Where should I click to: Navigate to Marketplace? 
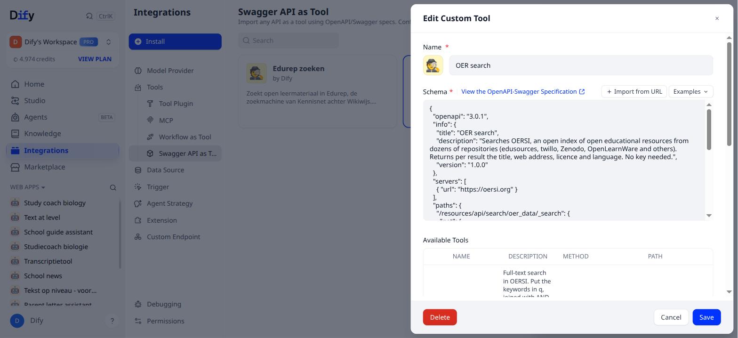(x=63, y=167)
